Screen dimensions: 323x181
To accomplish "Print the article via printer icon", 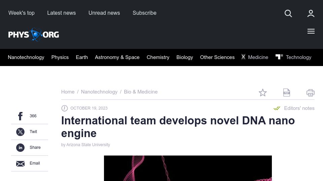I will click(311, 93).
